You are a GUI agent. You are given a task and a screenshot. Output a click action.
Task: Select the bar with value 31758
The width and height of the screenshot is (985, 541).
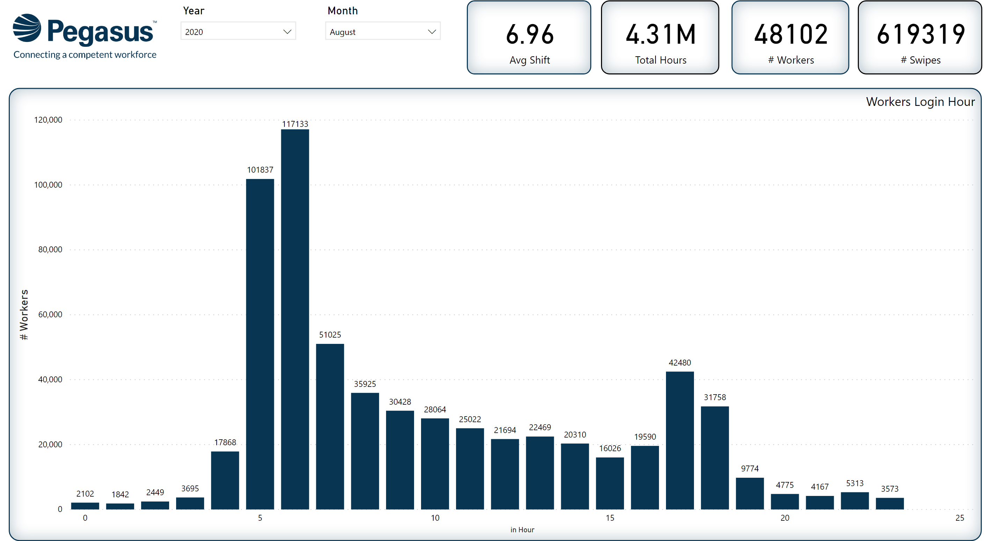pos(715,458)
